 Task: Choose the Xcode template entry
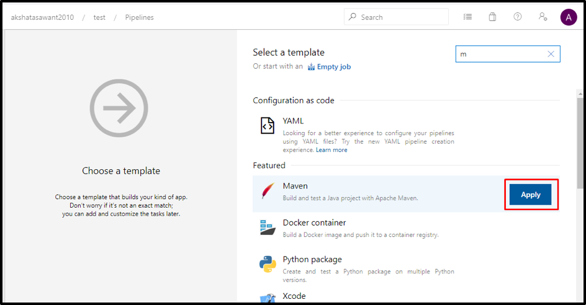click(294, 296)
